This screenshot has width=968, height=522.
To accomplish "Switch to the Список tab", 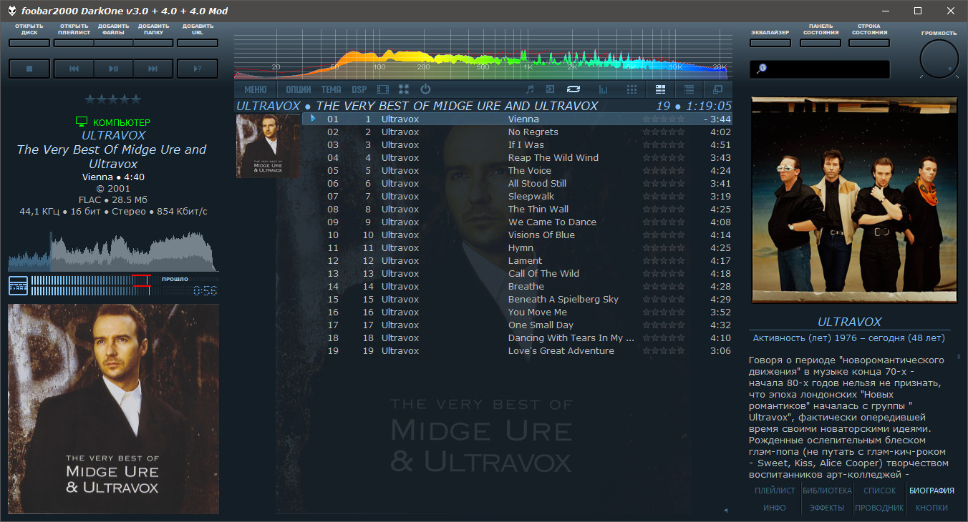I will [x=879, y=491].
